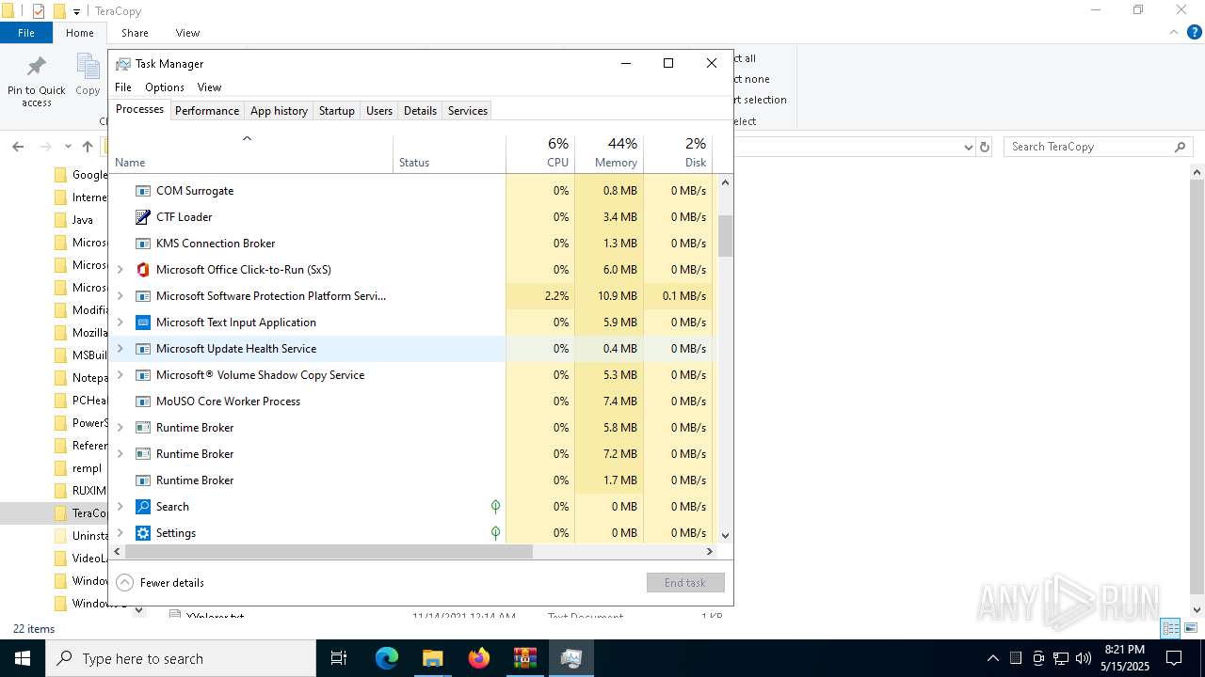
Task: Open the Explorer address bar dropdown
Action: [x=969, y=148]
